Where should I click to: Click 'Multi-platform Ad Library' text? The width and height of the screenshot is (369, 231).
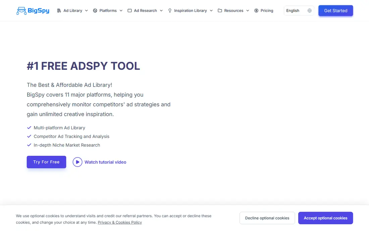(x=59, y=128)
